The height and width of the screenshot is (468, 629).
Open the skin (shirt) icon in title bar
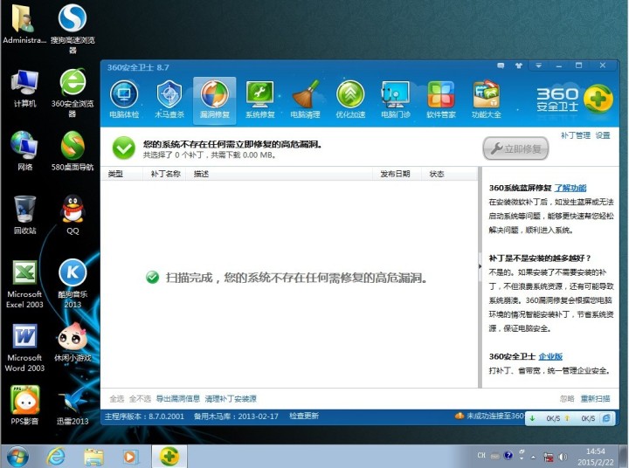(x=519, y=65)
